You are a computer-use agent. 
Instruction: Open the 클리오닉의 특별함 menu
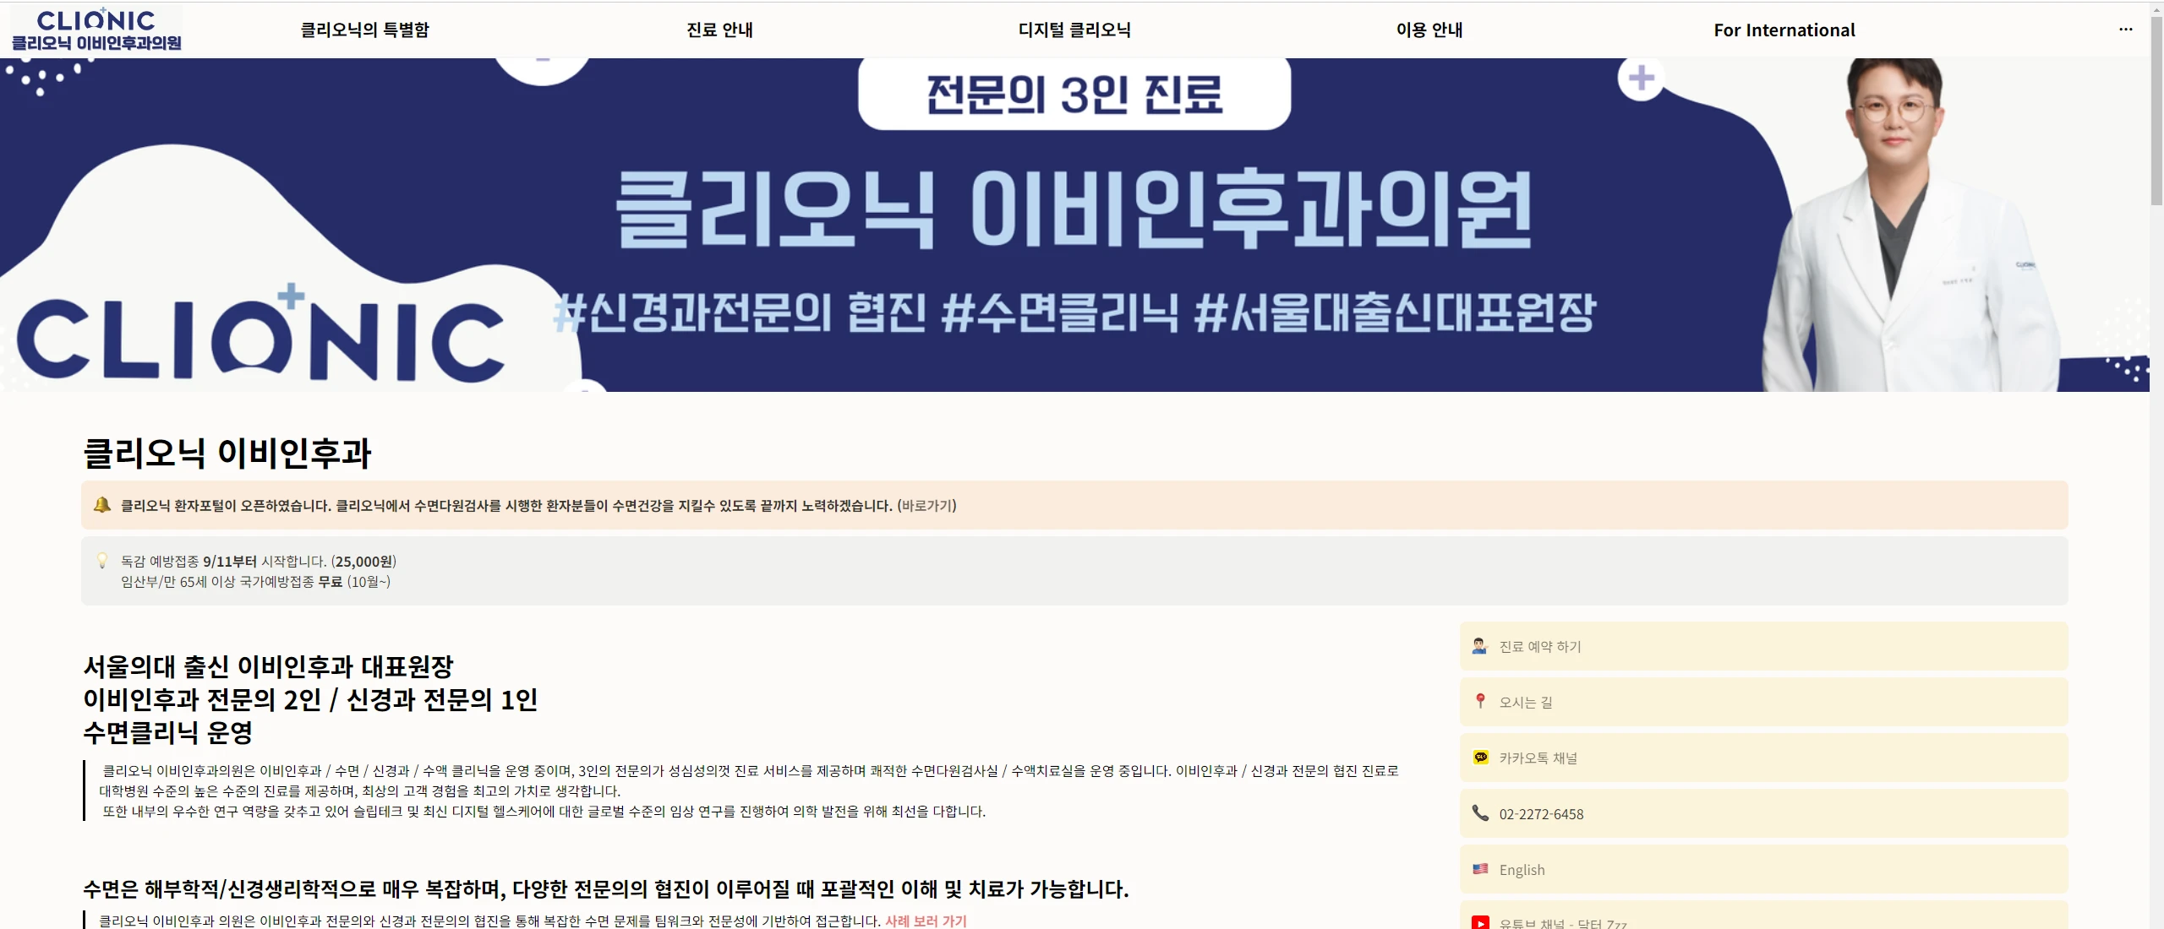point(365,30)
